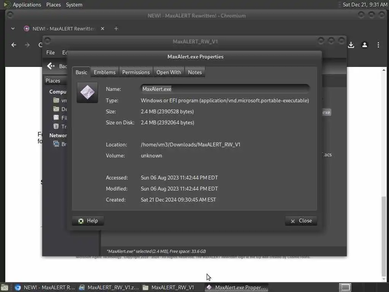Select the Open With tab
Image resolution: width=389 pixels, height=292 pixels.
coord(169,72)
